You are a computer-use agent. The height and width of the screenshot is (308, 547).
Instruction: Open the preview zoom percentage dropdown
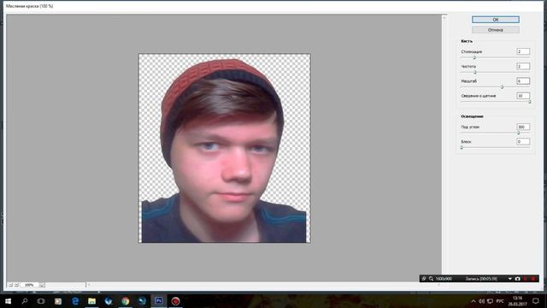coord(42,285)
